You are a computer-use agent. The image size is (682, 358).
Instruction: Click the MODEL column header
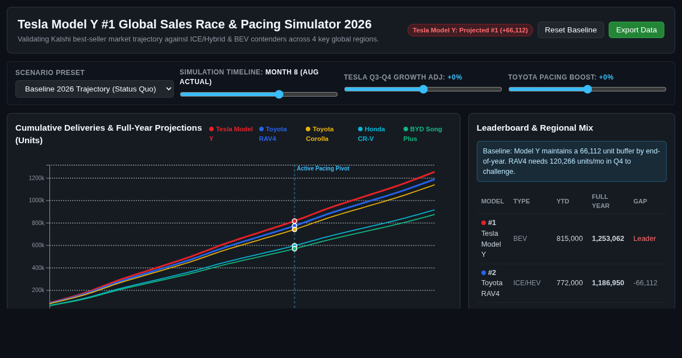[x=492, y=201]
